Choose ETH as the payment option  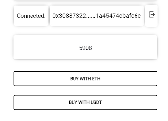click(x=85, y=79)
